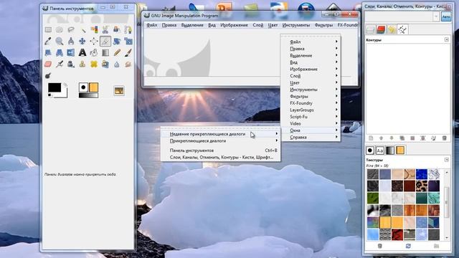The image size is (459, 258).
Task: Select the Heal bandage tool
Action: (x=94, y=64)
